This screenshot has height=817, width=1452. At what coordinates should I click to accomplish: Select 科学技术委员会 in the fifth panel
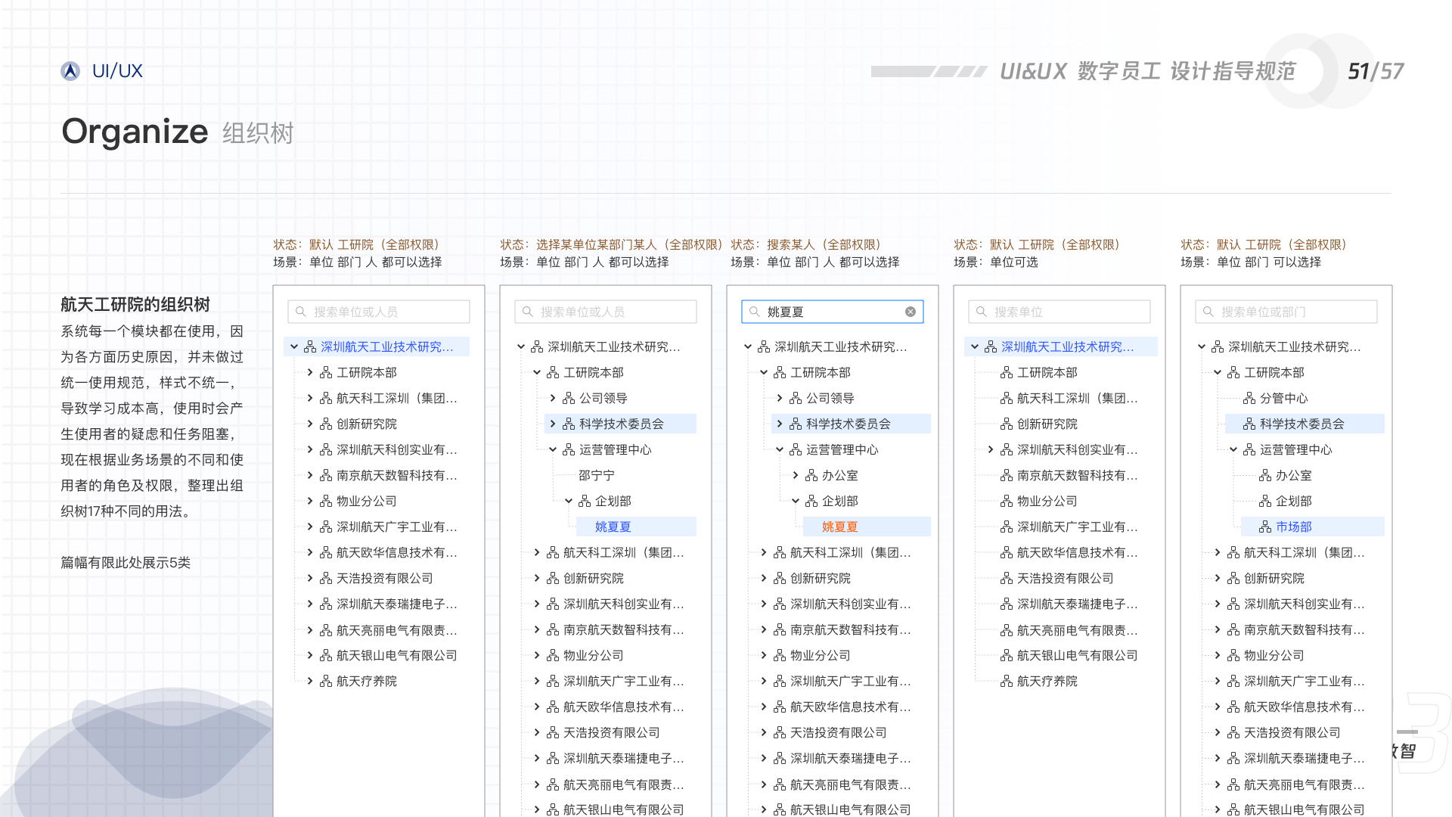click(x=1302, y=424)
